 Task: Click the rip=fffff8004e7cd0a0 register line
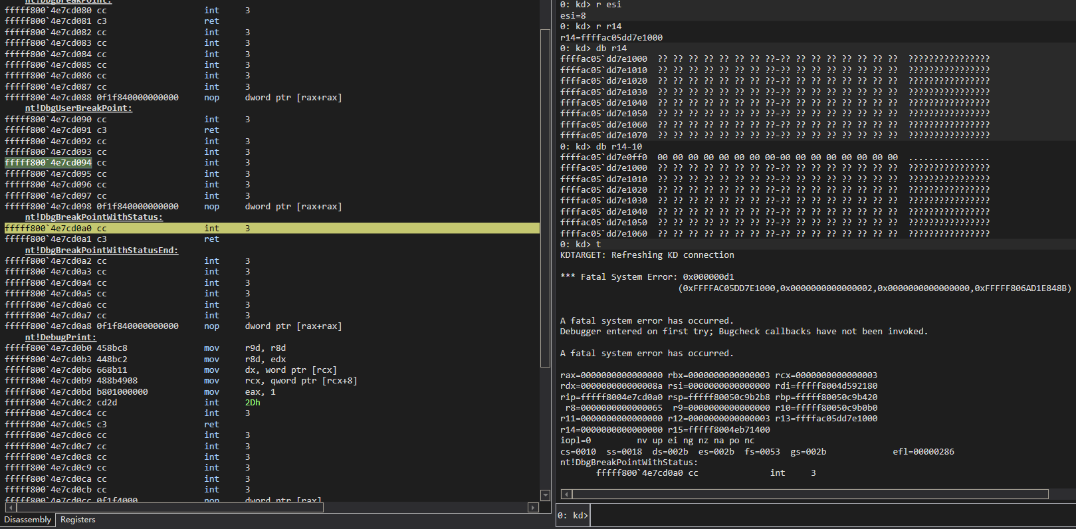point(718,397)
